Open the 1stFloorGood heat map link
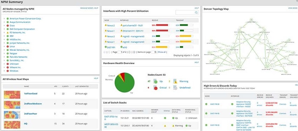 pos(31,94)
